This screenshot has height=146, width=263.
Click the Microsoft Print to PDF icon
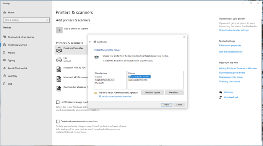click(59, 69)
